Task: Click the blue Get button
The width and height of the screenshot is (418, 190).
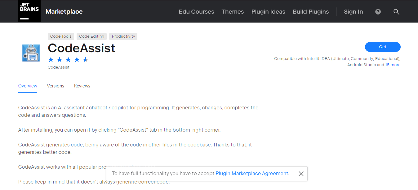Action: point(383,47)
